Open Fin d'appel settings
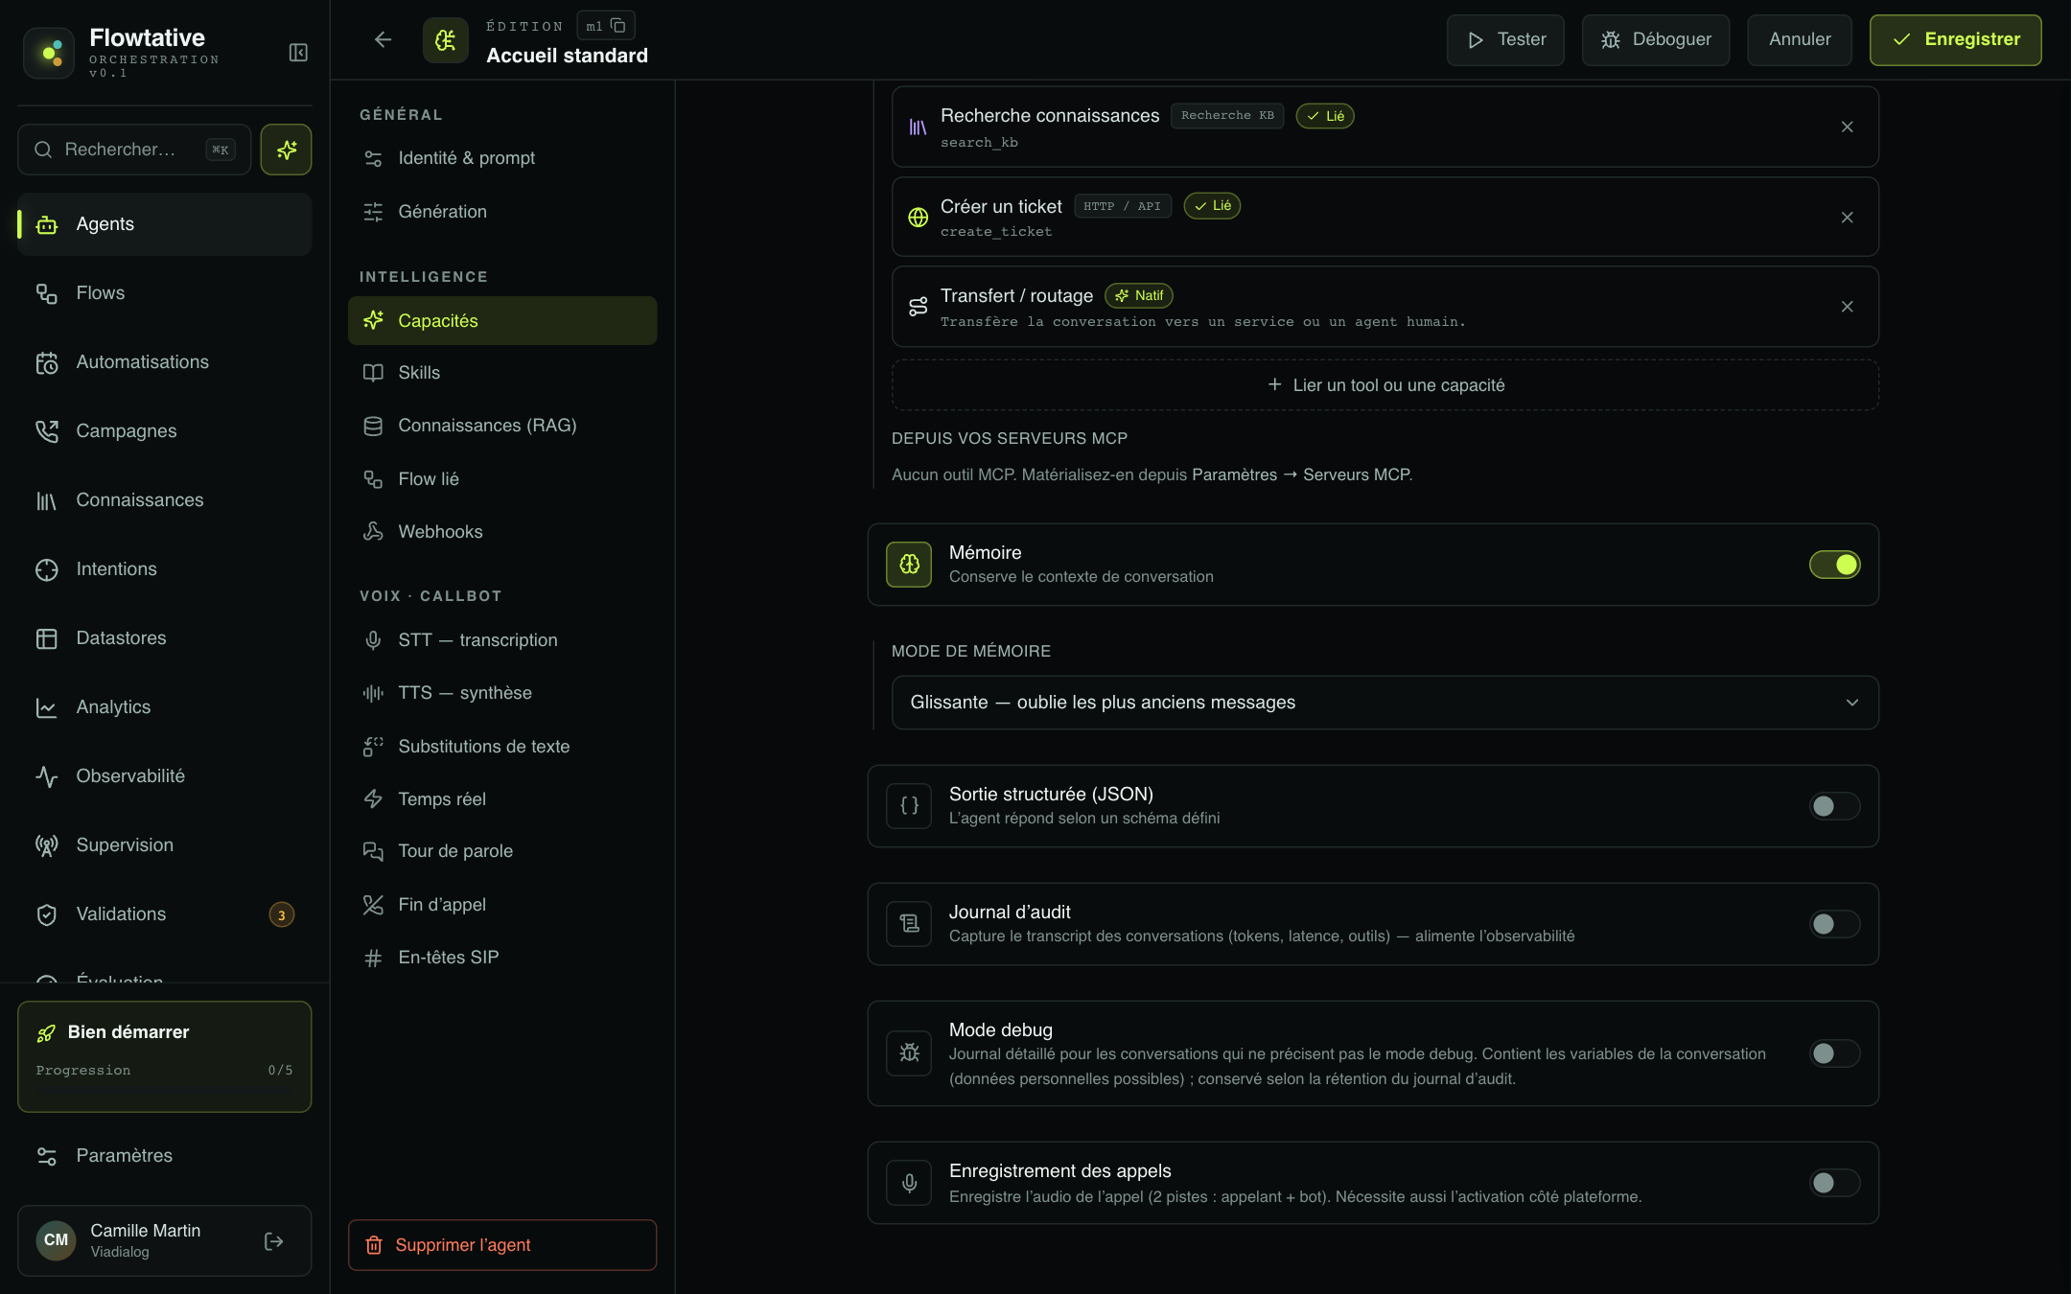 (502, 905)
